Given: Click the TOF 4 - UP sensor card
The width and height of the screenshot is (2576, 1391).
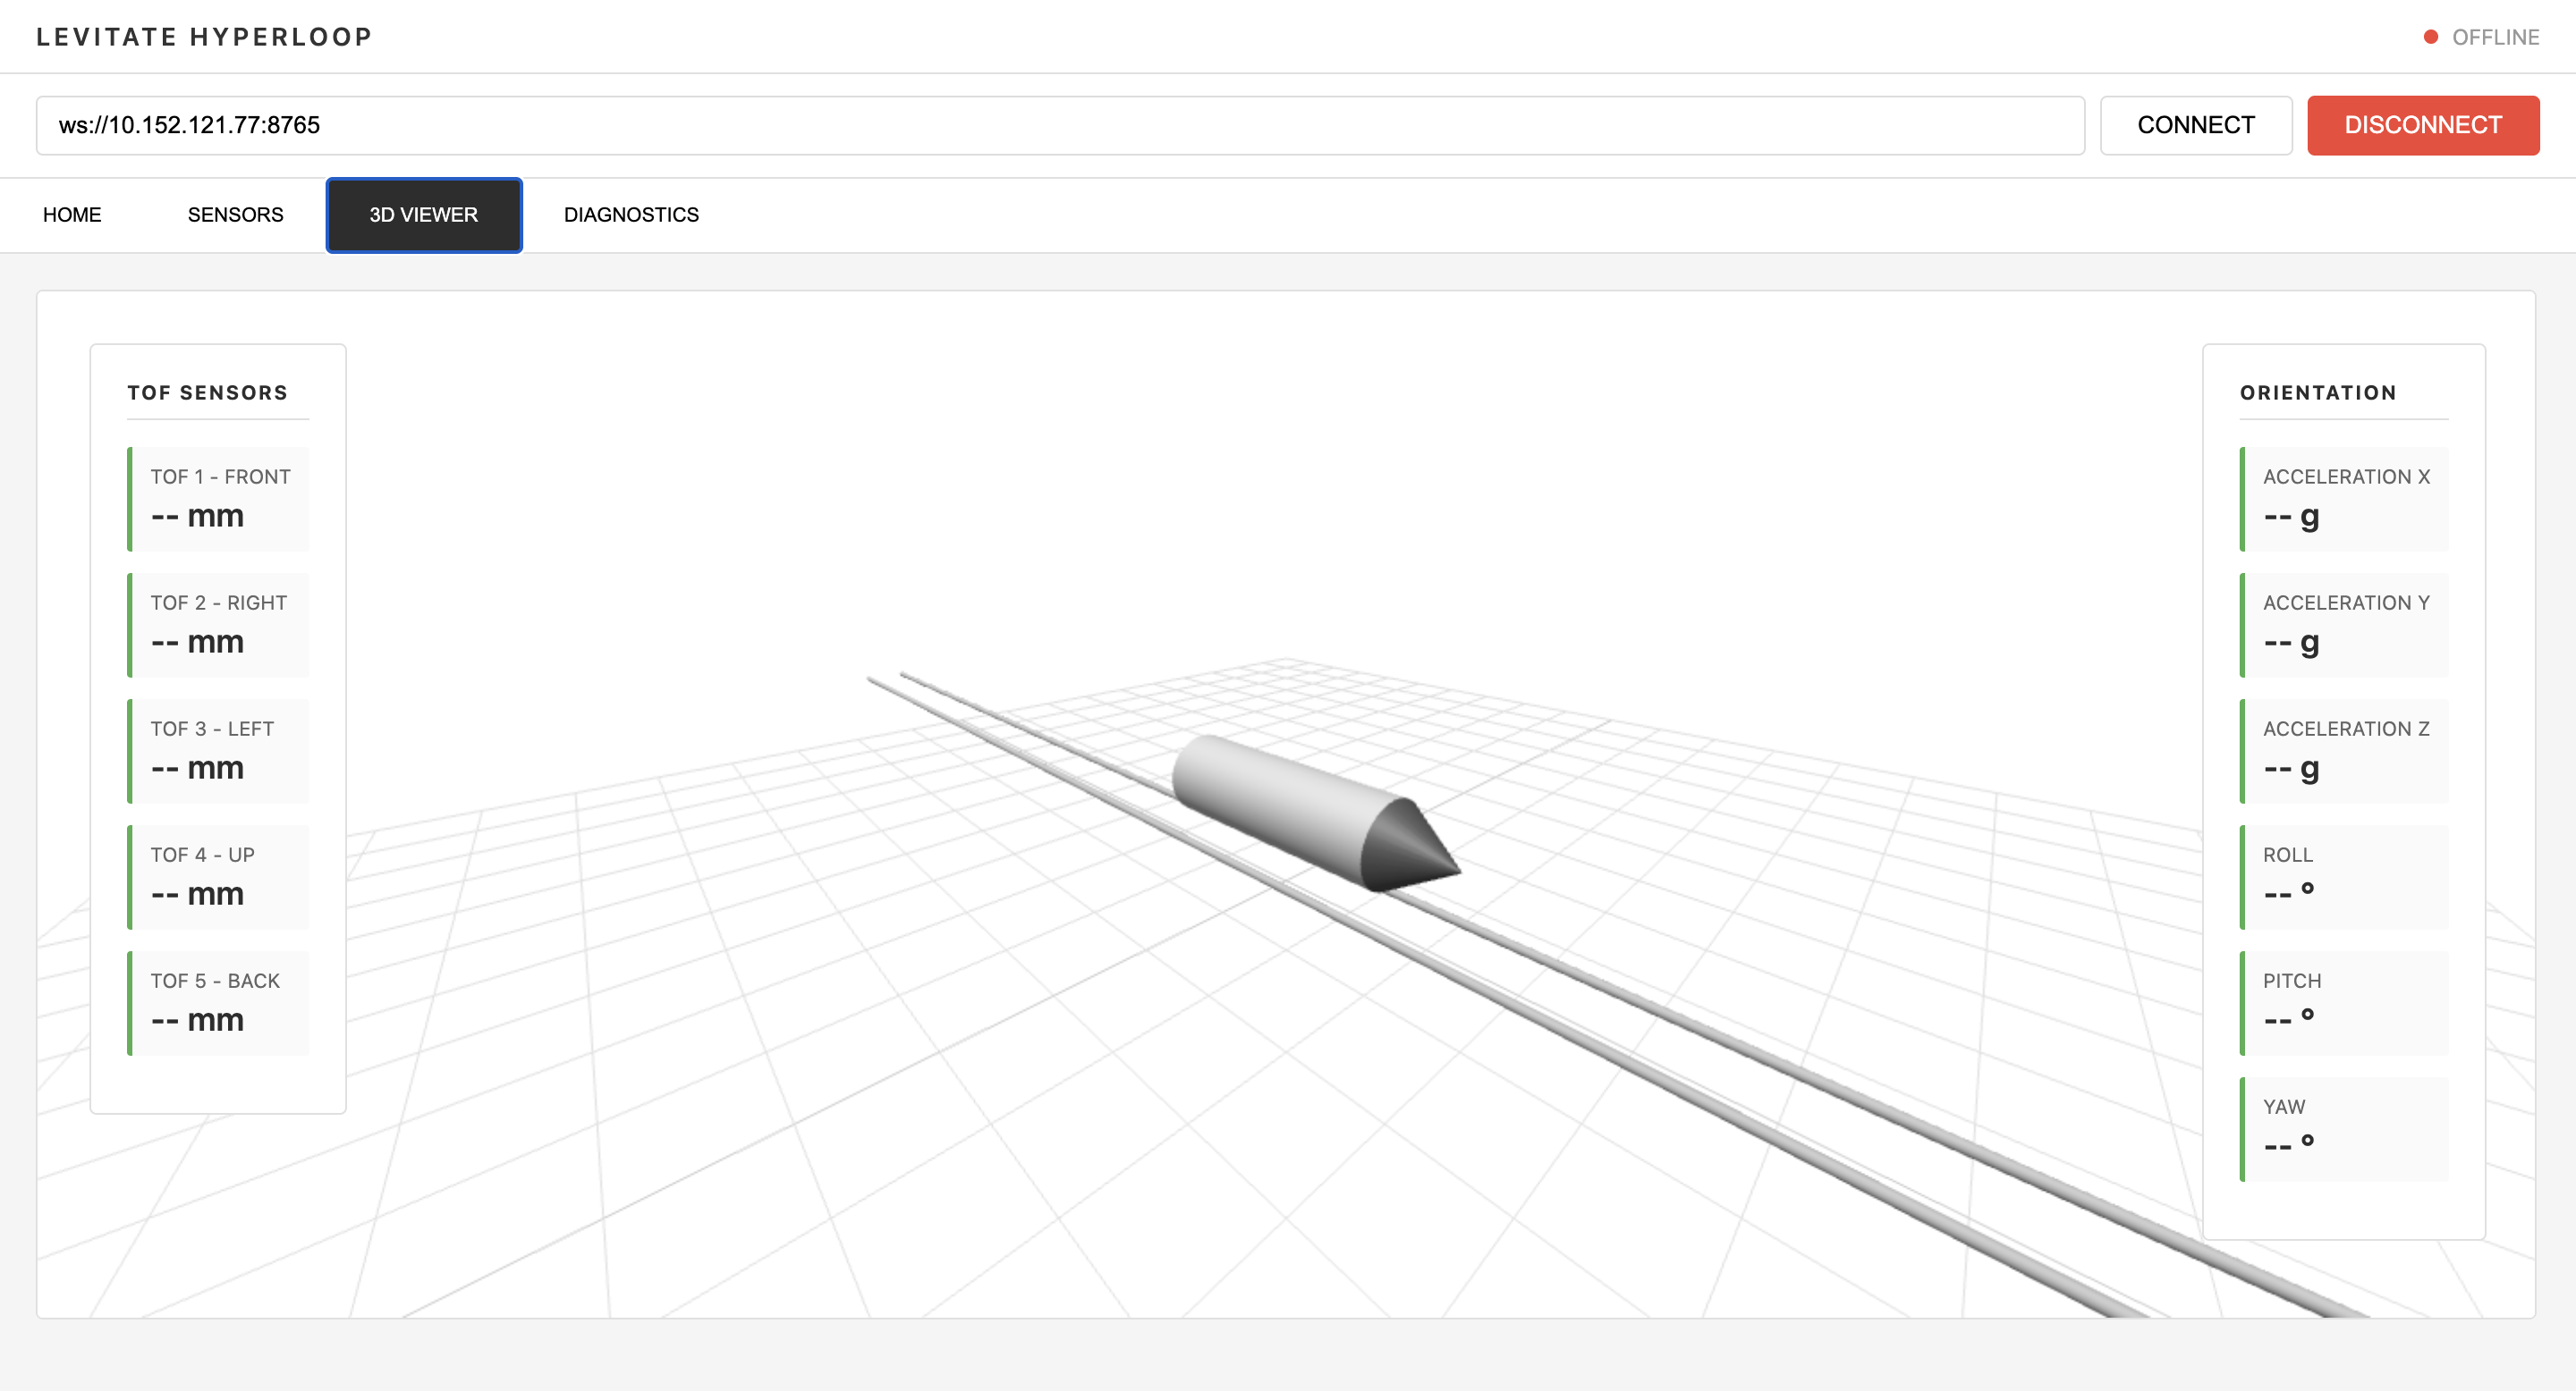Looking at the screenshot, I should (219, 876).
